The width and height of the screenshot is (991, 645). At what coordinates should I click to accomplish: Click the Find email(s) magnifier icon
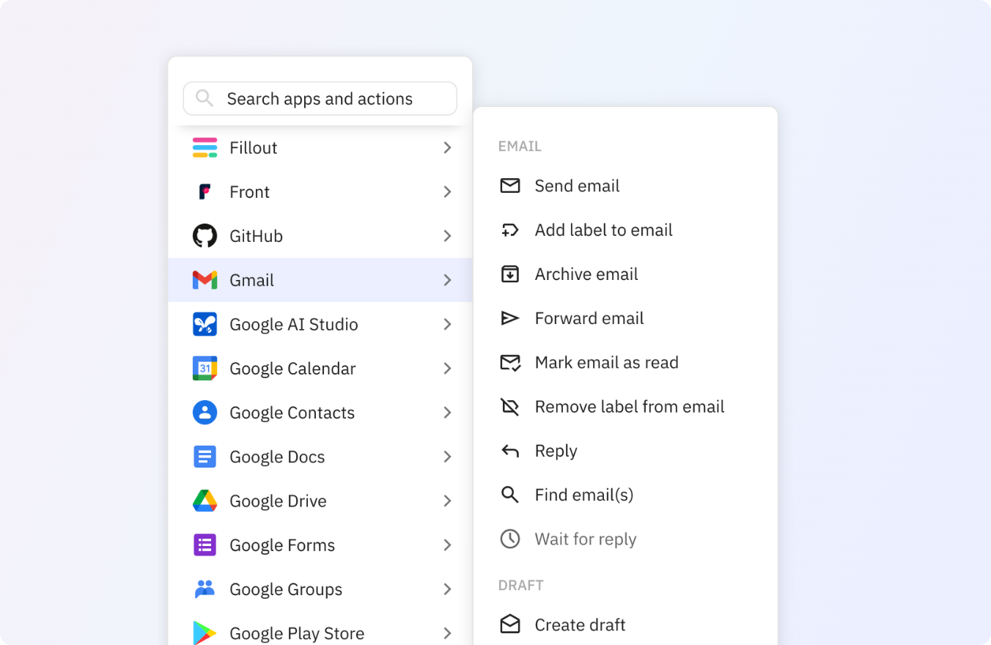click(x=510, y=495)
